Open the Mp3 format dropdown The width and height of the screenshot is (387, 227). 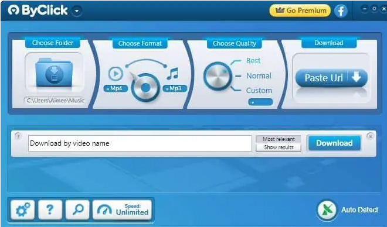tap(175, 88)
